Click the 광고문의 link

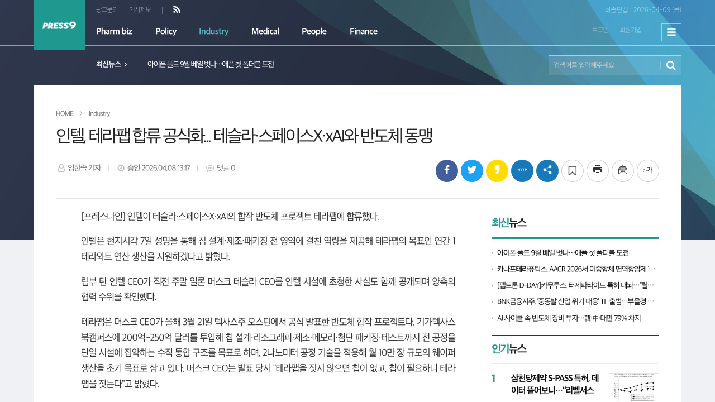(107, 9)
